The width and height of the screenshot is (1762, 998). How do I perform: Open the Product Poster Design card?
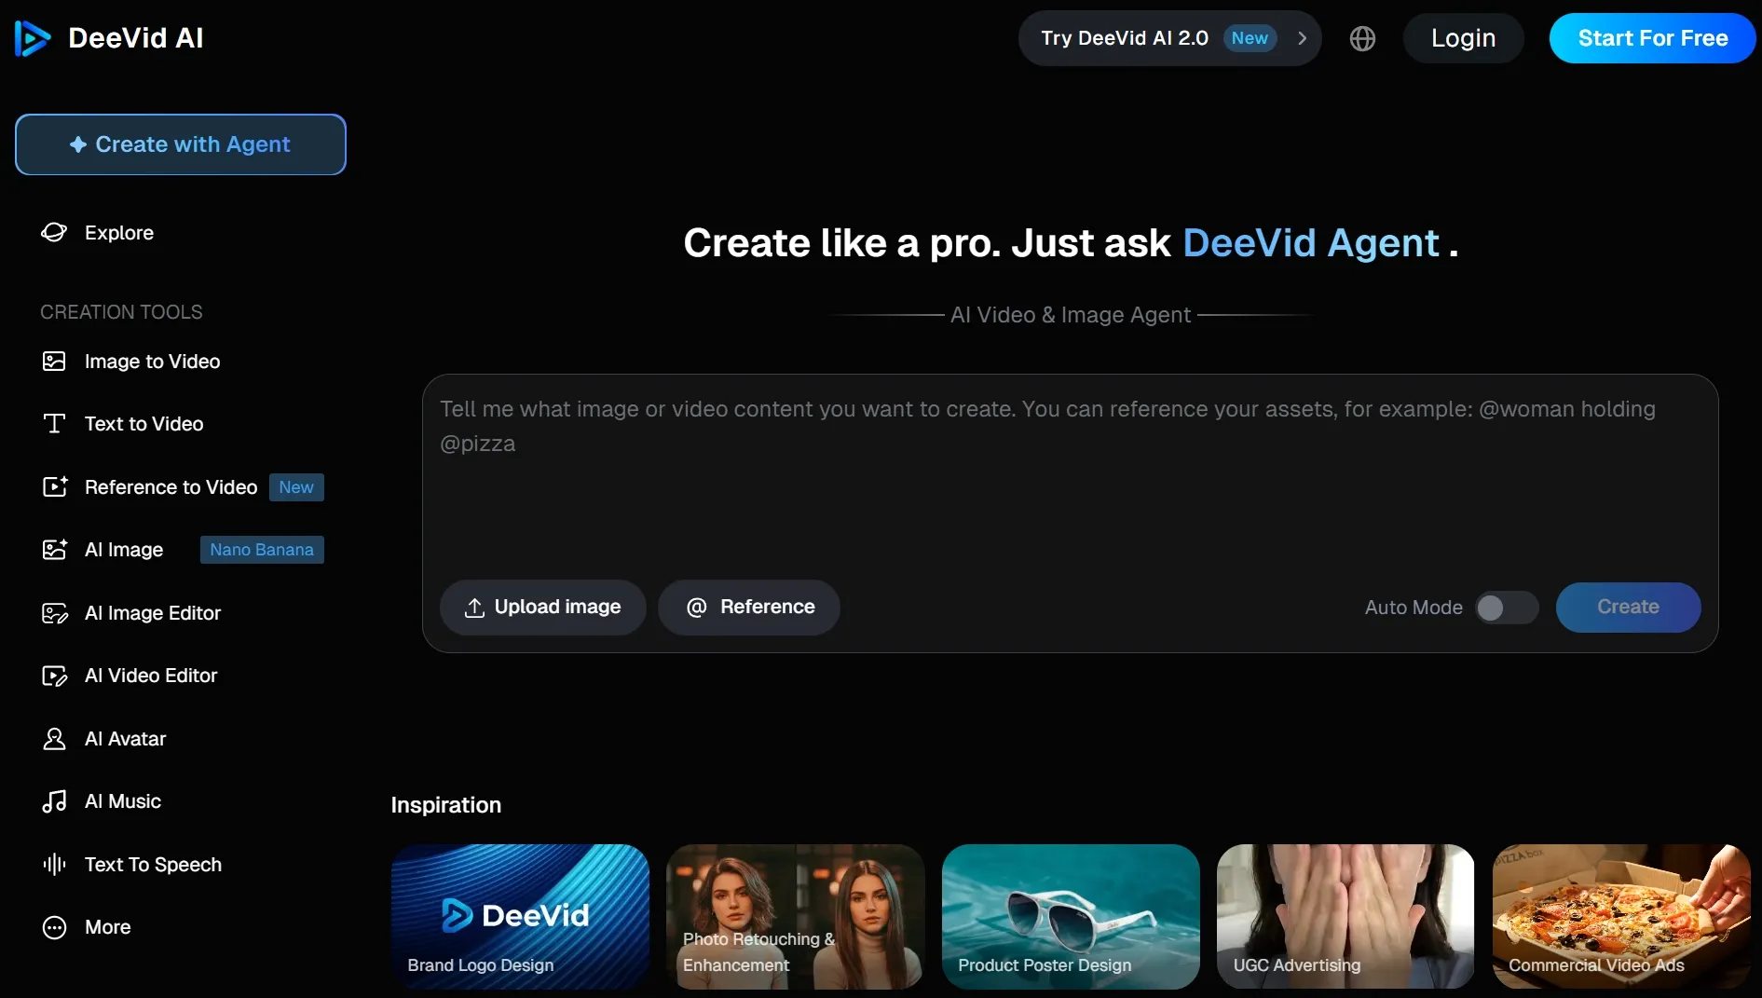coord(1071,917)
